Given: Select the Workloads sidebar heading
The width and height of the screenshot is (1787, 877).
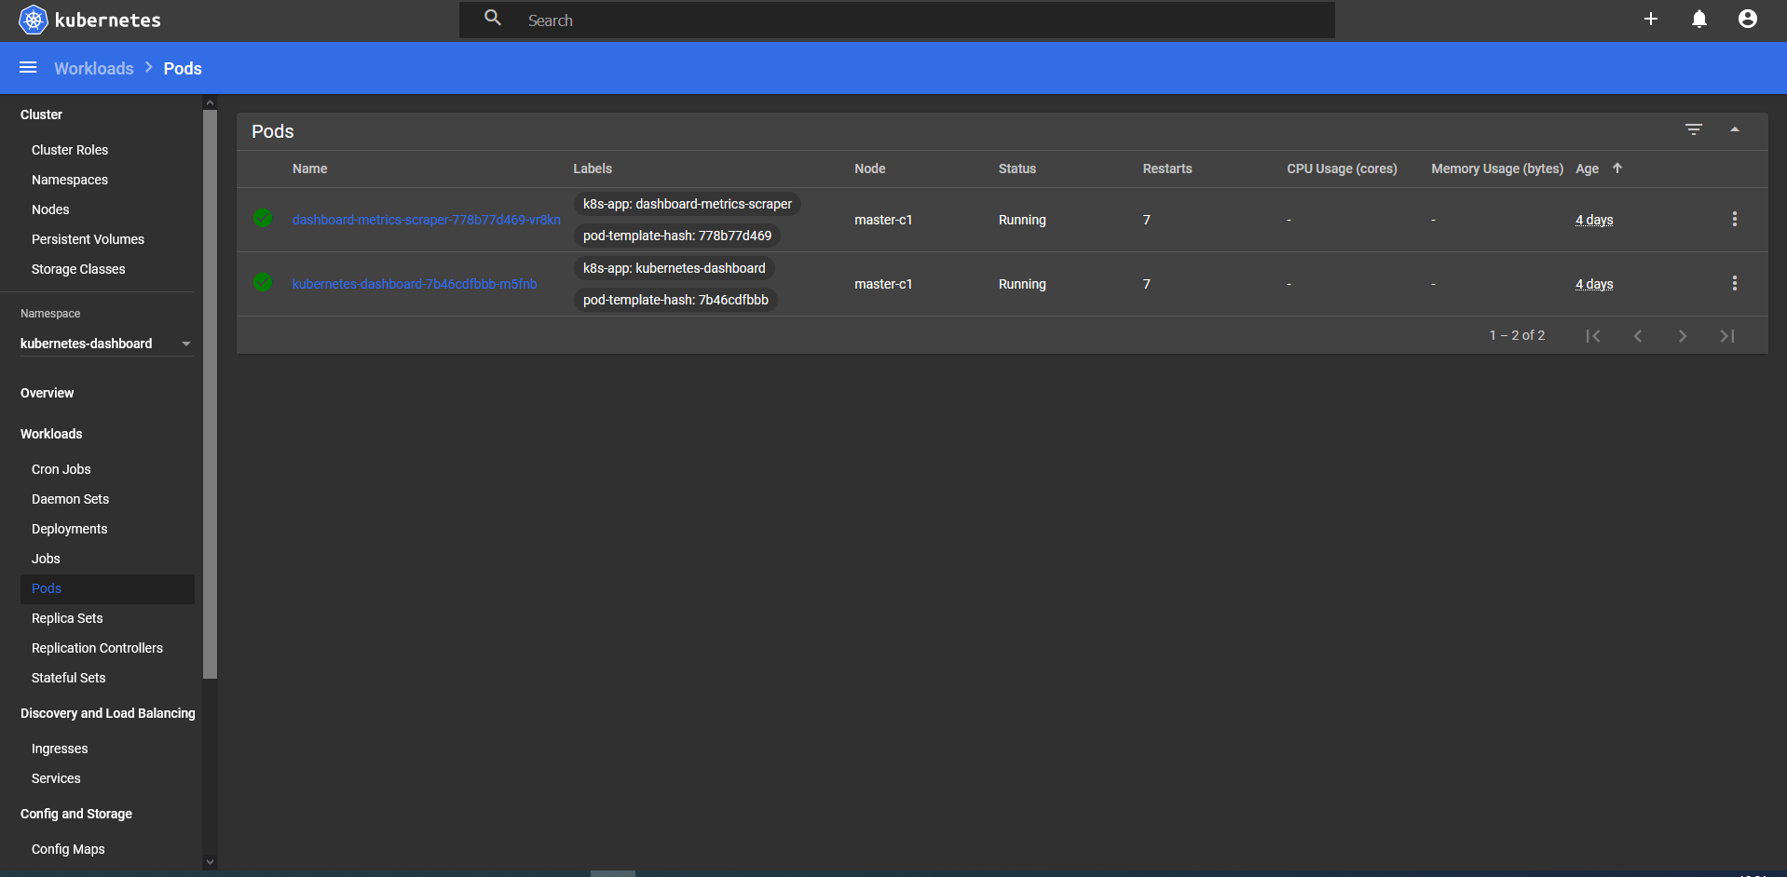Looking at the screenshot, I should pyautogui.click(x=51, y=434).
